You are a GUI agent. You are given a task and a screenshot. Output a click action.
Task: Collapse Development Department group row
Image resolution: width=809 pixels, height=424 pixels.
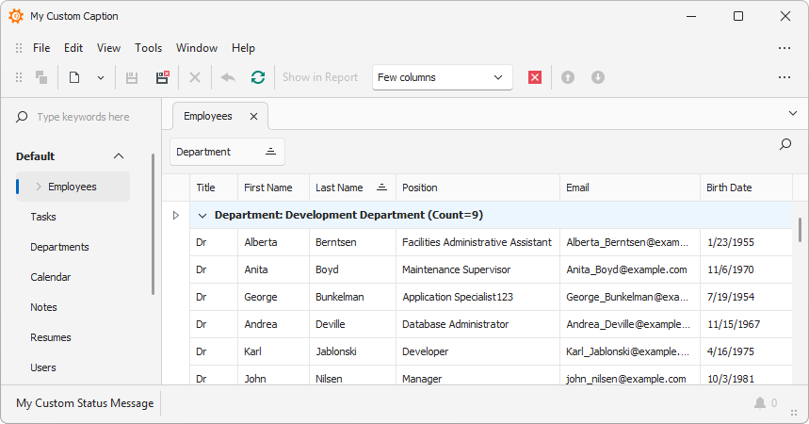(202, 216)
